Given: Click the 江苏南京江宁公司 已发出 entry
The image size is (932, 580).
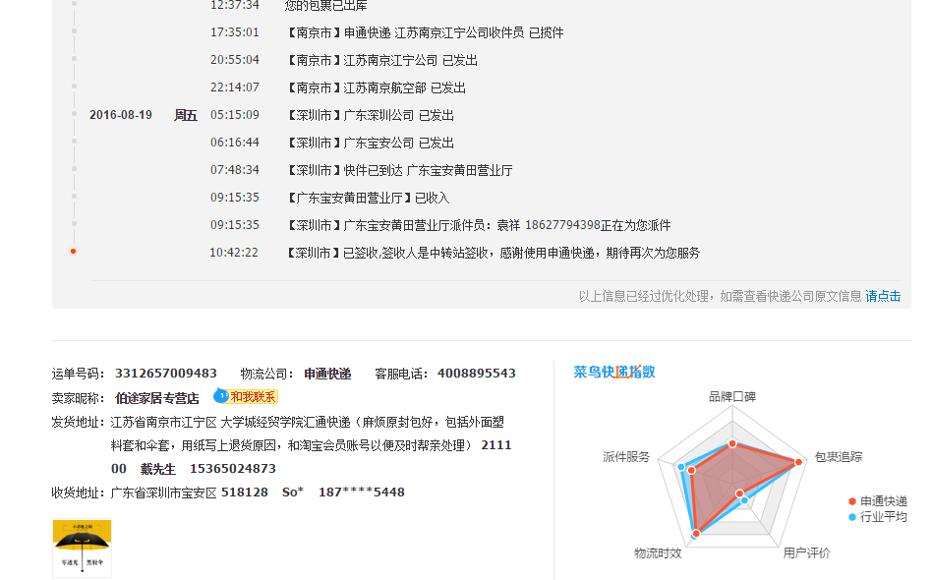Looking at the screenshot, I should [382, 61].
